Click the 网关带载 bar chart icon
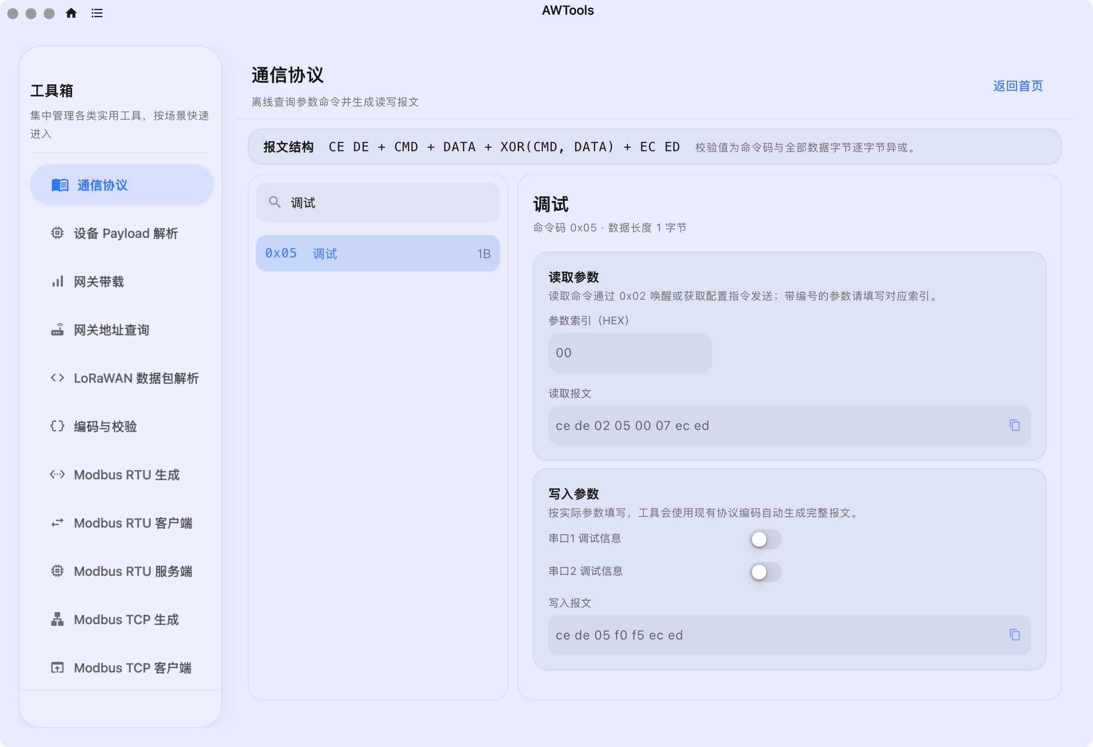1093x747 pixels. click(x=57, y=281)
